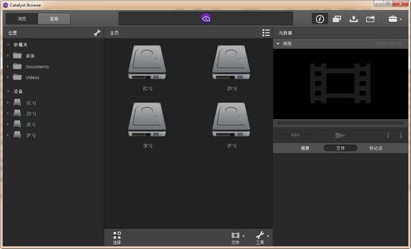Viewport: 411px width, 249px height.
Task: Expand the (C:\) drive tree node
Action: tap(8, 103)
